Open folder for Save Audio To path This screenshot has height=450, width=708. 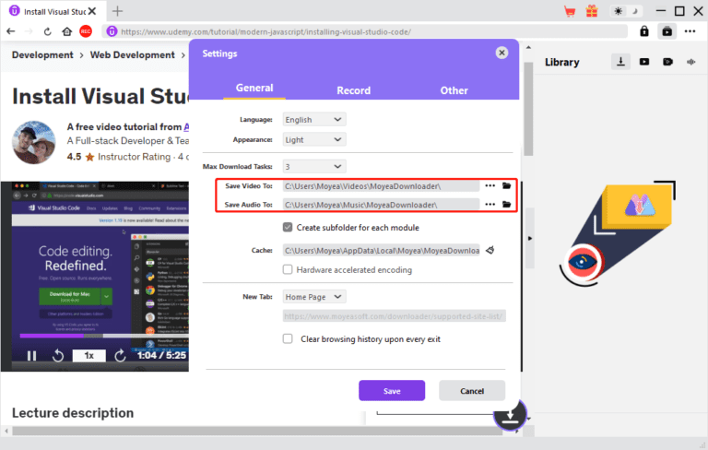click(506, 205)
